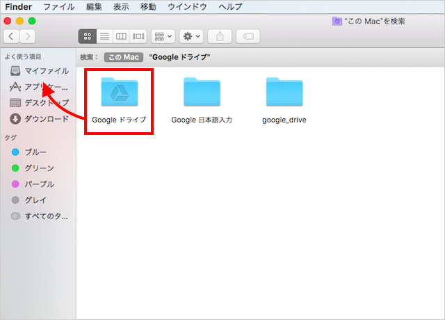
Task: Click the forward navigation arrow
Action: click(x=28, y=36)
